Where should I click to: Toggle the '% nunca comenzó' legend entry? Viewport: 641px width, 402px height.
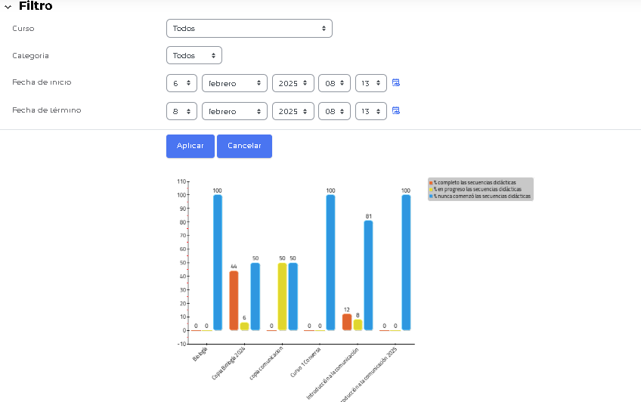(481, 196)
